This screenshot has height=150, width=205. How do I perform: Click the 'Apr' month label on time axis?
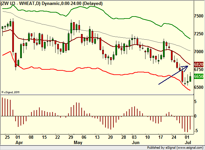pos(19,142)
